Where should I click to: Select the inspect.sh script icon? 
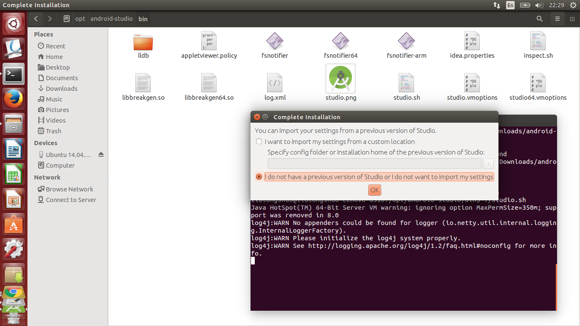pyautogui.click(x=538, y=41)
